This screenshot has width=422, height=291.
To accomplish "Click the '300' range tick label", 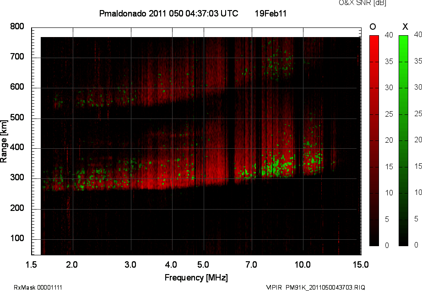I will [x=17, y=178].
